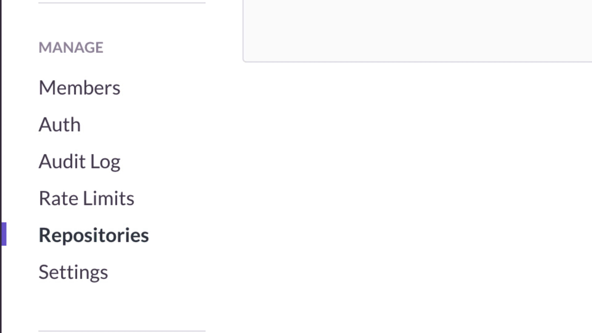Open the Audit Log

(x=80, y=162)
